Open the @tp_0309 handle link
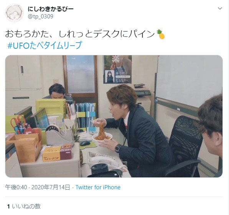This screenshot has height=215, width=229. [x=40, y=17]
